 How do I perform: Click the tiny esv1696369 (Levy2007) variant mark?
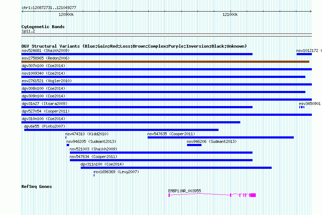[x=94, y=175]
